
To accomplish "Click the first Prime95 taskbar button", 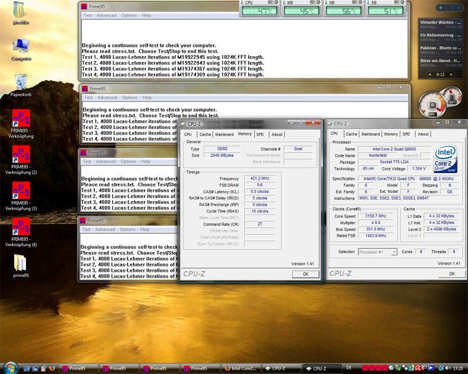I will click(78, 368).
